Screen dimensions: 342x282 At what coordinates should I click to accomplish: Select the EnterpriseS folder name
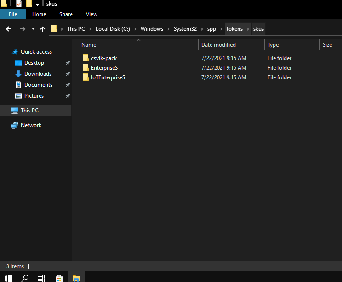[x=104, y=68]
